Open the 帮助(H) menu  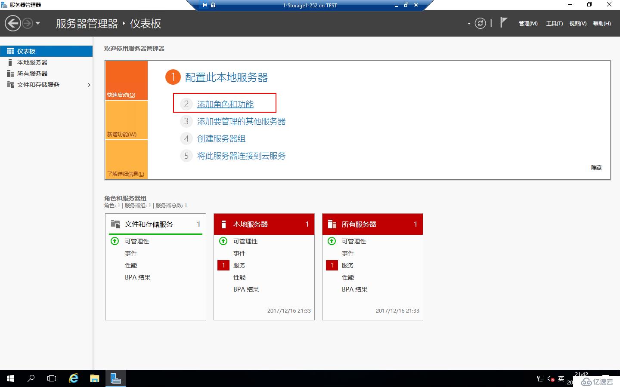click(x=601, y=24)
